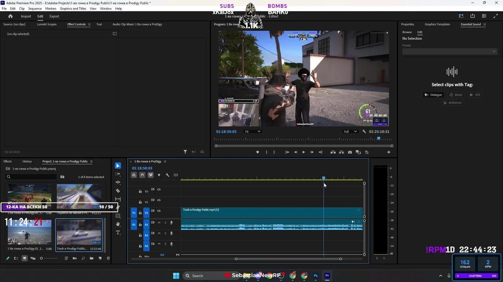The width and height of the screenshot is (503, 282).
Task: Open the Full playback resolution dropdown
Action: pos(350,132)
